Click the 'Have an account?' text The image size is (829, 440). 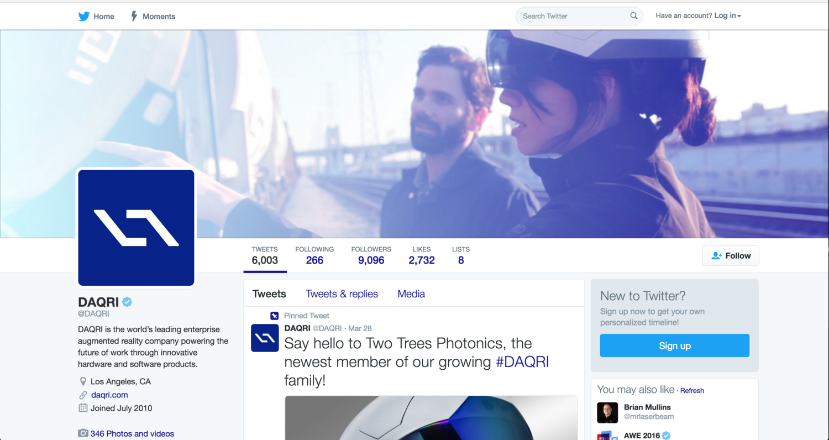[x=684, y=16]
